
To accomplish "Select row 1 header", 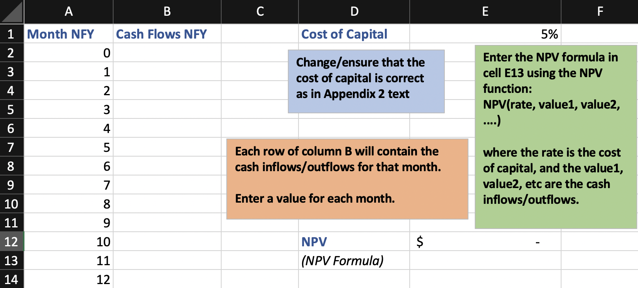I will pos(11,34).
